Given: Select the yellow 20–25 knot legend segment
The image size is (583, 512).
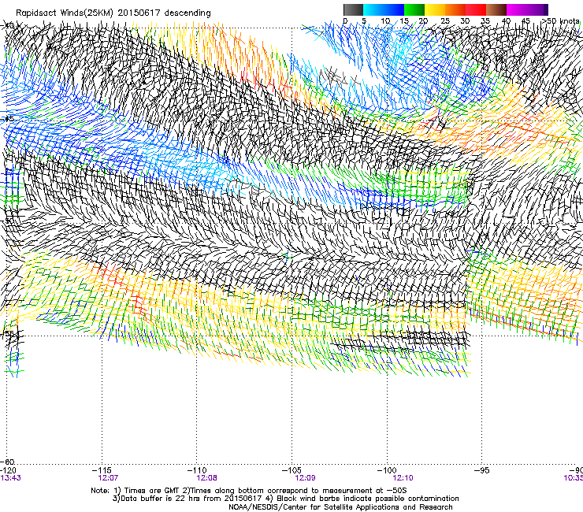Looking at the screenshot, I should [435, 9].
